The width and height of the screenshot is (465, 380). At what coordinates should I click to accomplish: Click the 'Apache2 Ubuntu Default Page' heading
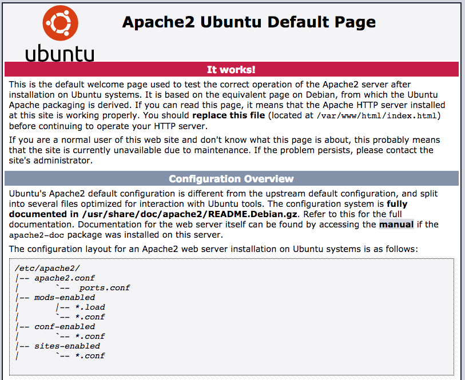(x=249, y=22)
